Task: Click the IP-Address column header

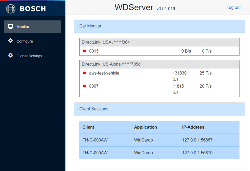Action: pyautogui.click(x=193, y=127)
